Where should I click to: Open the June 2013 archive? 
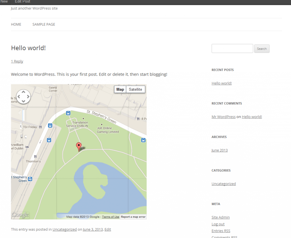[x=219, y=150]
